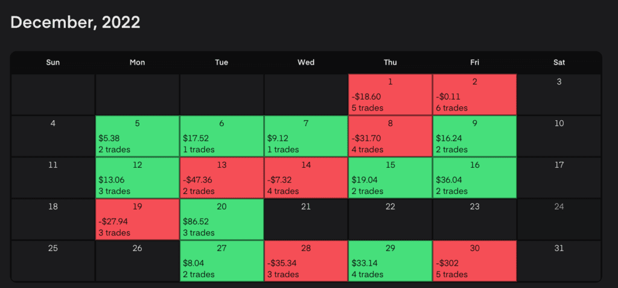Select December 6 showing $17.52
The image size is (618, 288).
(221, 136)
